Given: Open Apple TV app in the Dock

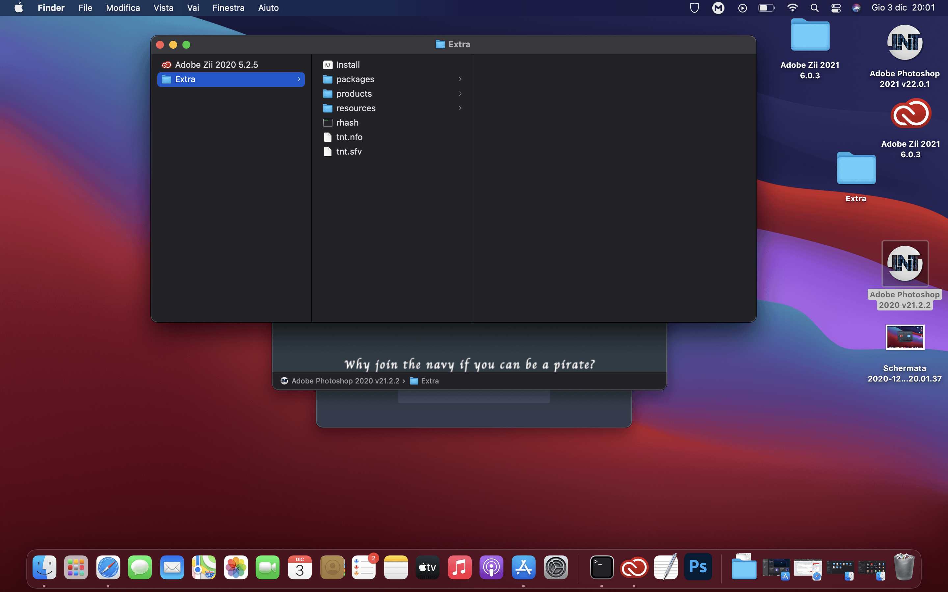Looking at the screenshot, I should click(x=427, y=567).
